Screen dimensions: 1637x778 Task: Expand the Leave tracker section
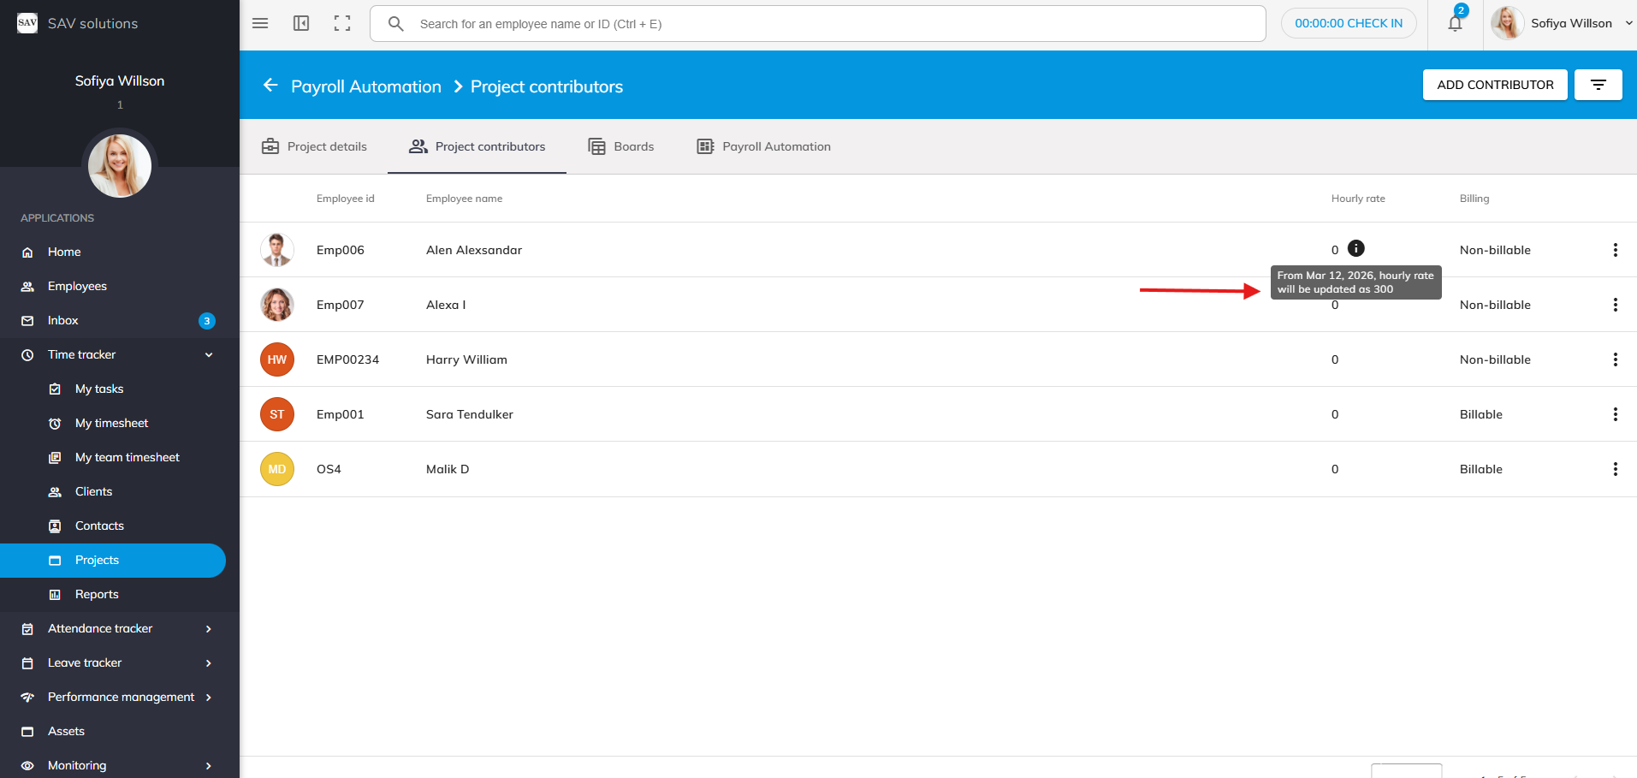[x=209, y=662]
